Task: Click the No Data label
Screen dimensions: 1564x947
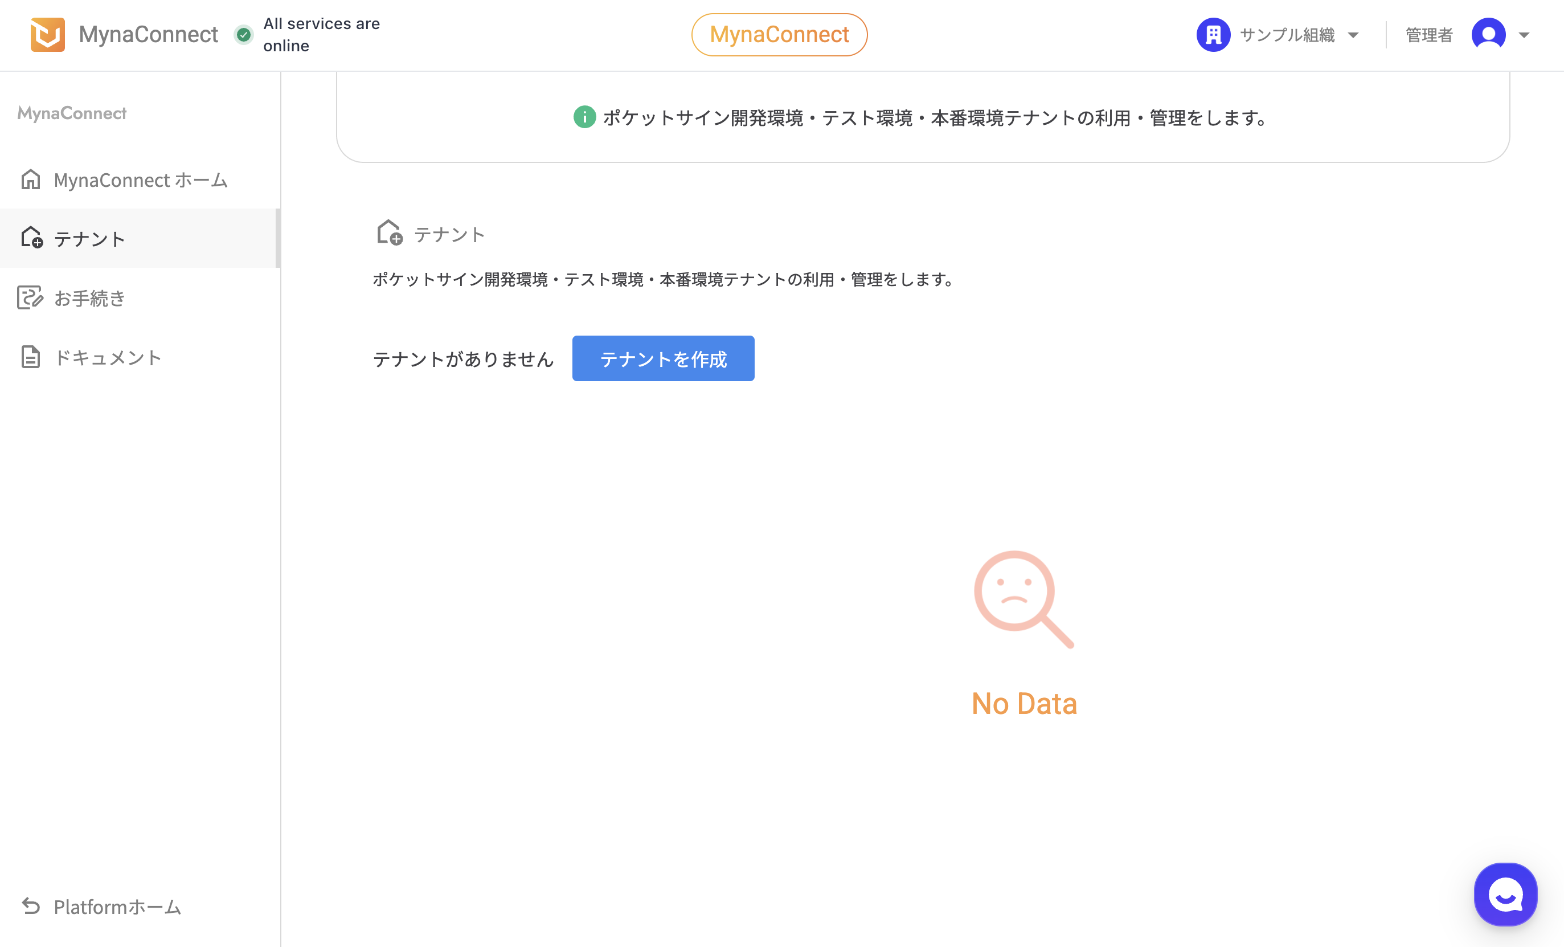Action: (x=1024, y=704)
